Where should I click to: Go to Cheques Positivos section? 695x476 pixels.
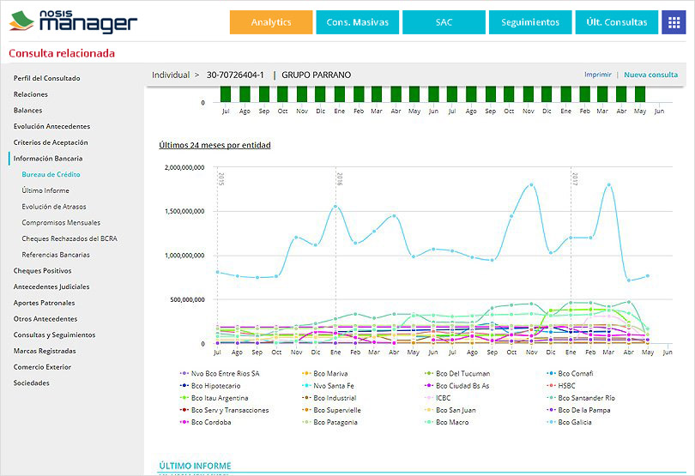click(42, 270)
